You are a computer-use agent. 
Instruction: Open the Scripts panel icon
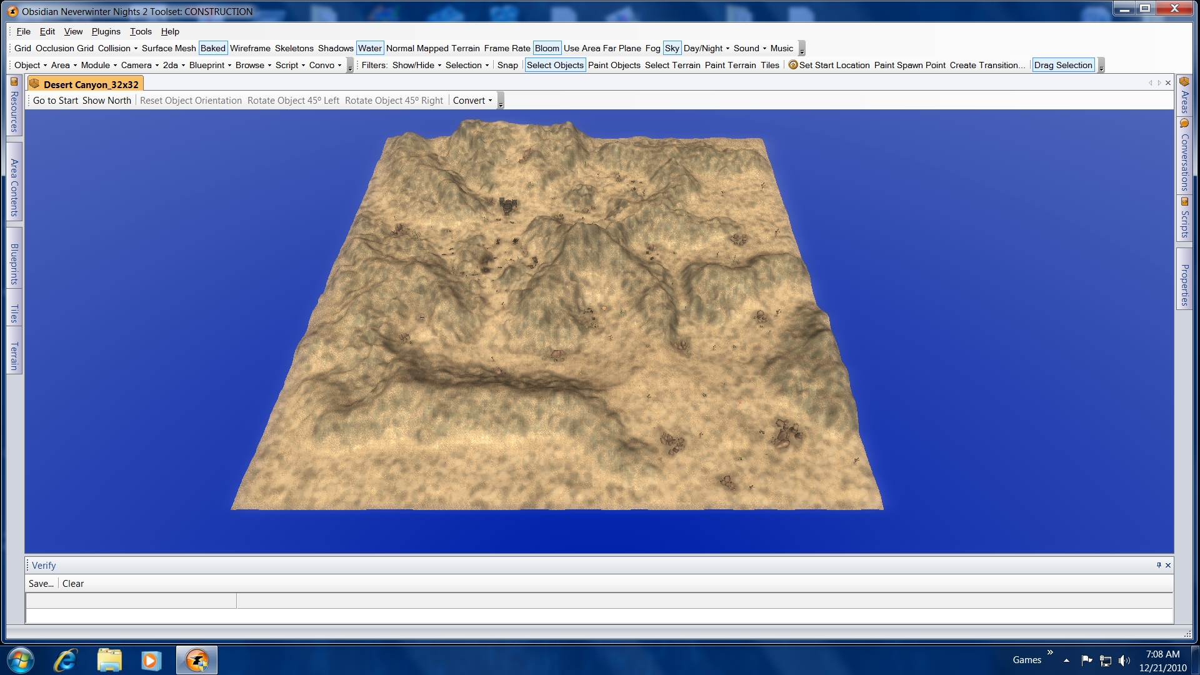point(1184,202)
